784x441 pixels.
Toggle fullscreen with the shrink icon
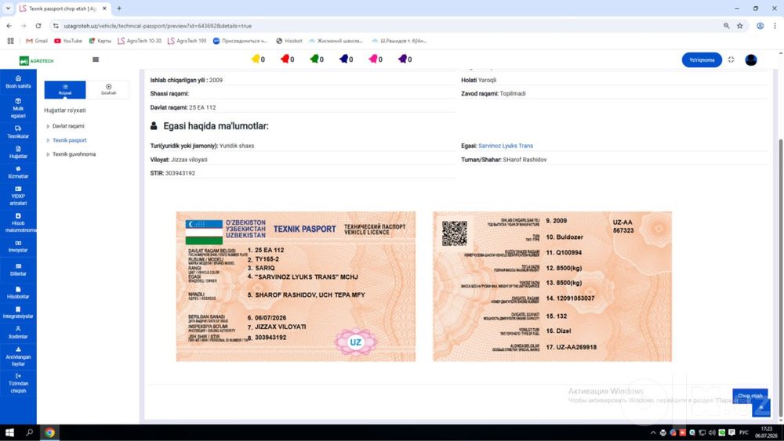point(731,60)
